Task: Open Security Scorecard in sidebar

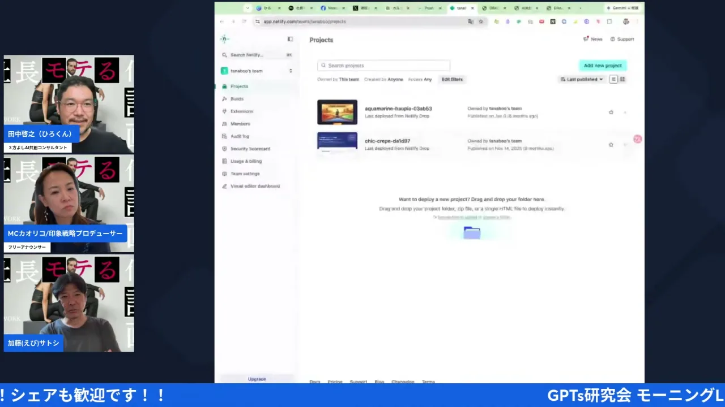Action: [250, 149]
